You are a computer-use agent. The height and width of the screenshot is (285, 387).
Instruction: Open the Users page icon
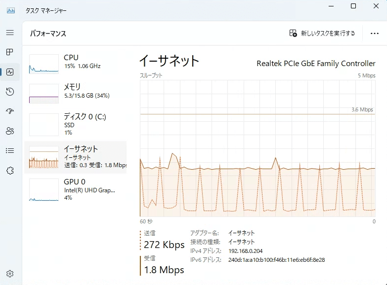click(x=10, y=131)
